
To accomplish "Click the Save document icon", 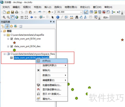I will tap(12, 12).
